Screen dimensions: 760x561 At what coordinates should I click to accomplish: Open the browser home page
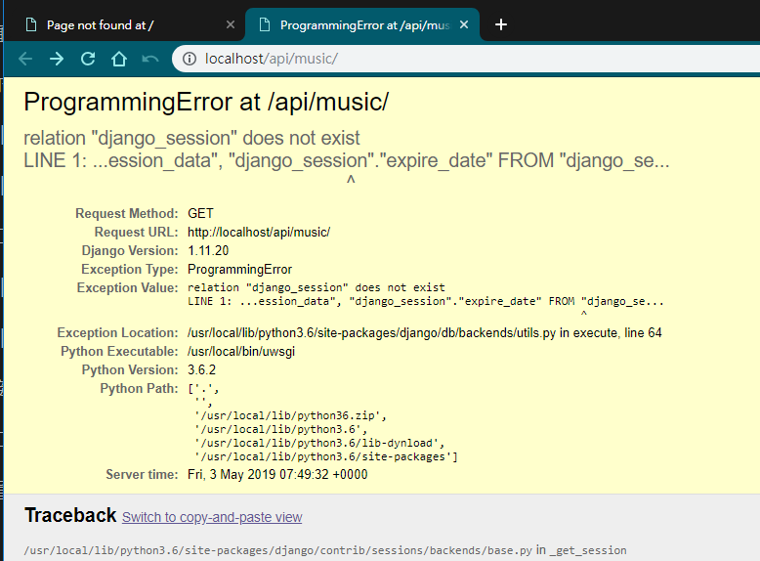coord(119,60)
